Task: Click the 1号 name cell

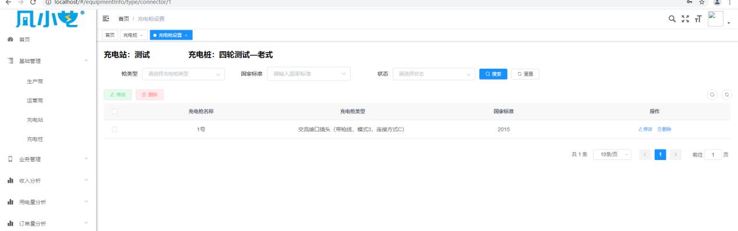Action: click(200, 129)
